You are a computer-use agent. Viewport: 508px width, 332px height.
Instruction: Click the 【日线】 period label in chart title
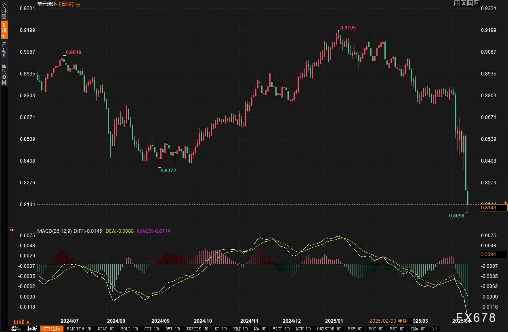click(66, 4)
